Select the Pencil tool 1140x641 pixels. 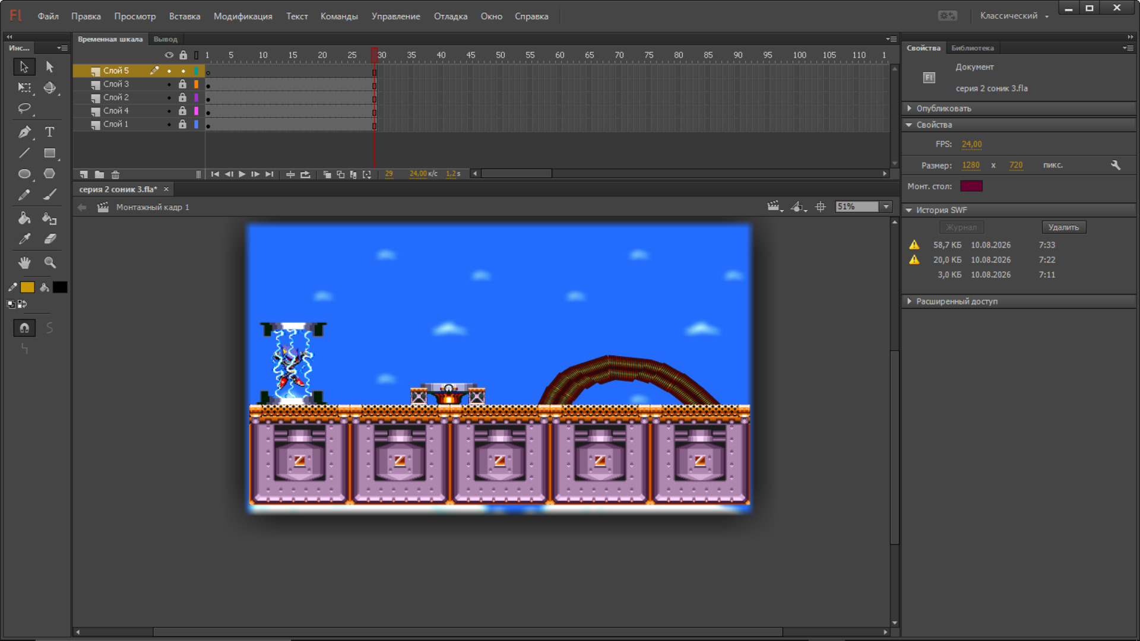coord(24,195)
